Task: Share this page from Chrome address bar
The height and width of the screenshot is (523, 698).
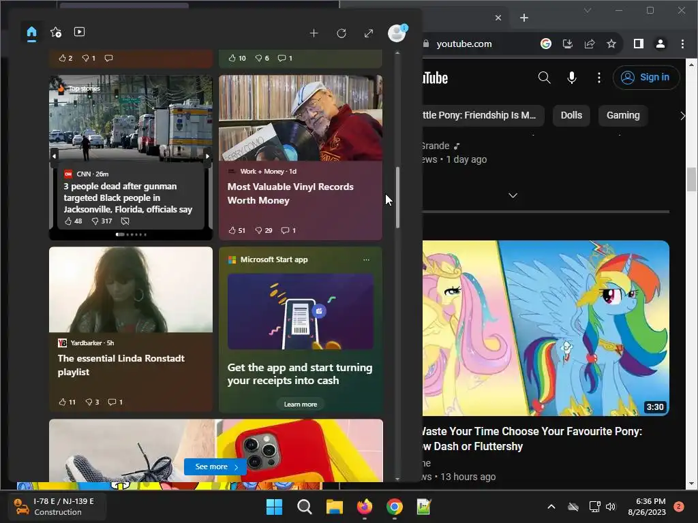Action: click(x=590, y=44)
